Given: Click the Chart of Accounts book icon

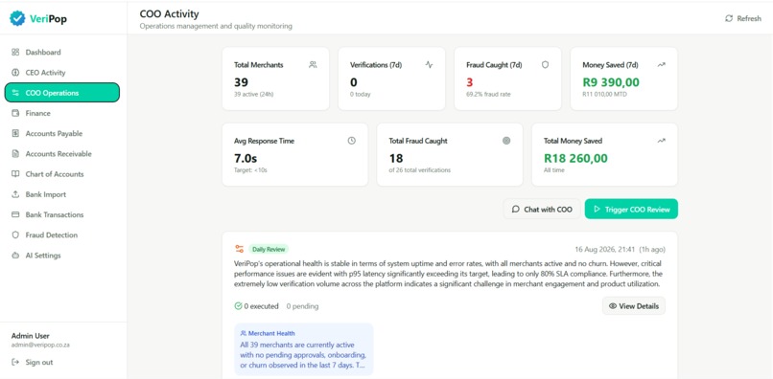Looking at the screenshot, I should pos(15,174).
